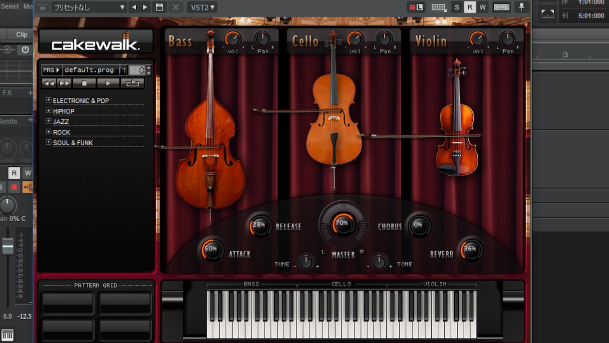Viewport: 609px width, 343px height.
Task: Click the fast-forward button in pattern transport
Action: click(64, 83)
